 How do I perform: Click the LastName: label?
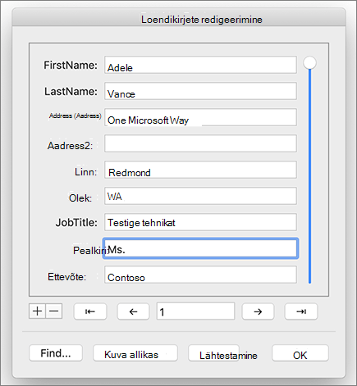pos(71,92)
